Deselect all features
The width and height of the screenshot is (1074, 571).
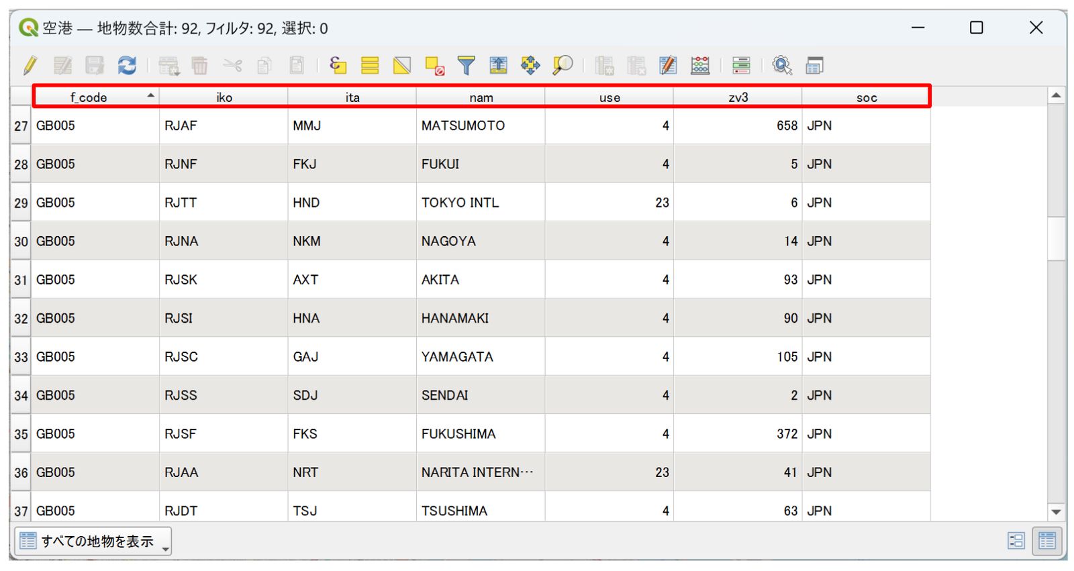[434, 65]
